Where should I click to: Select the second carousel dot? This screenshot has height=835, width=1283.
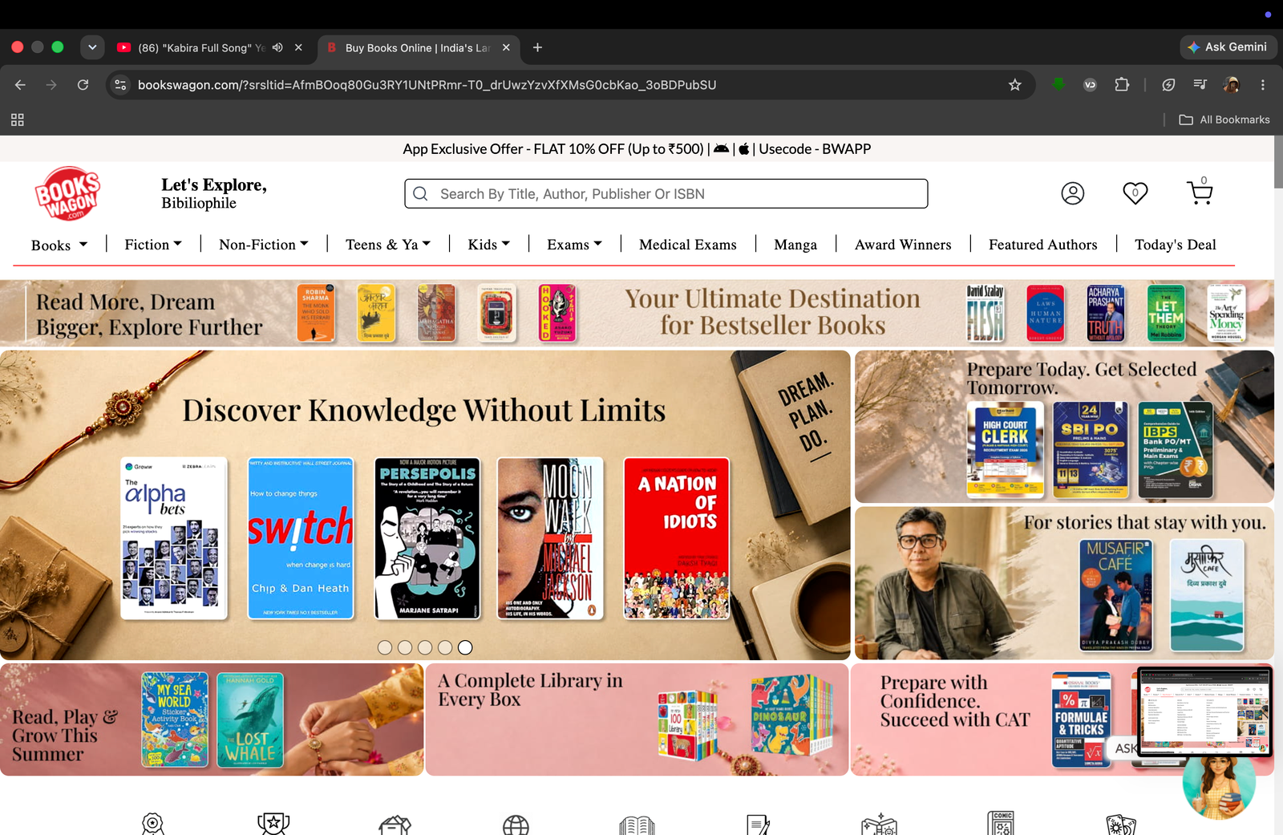point(405,647)
